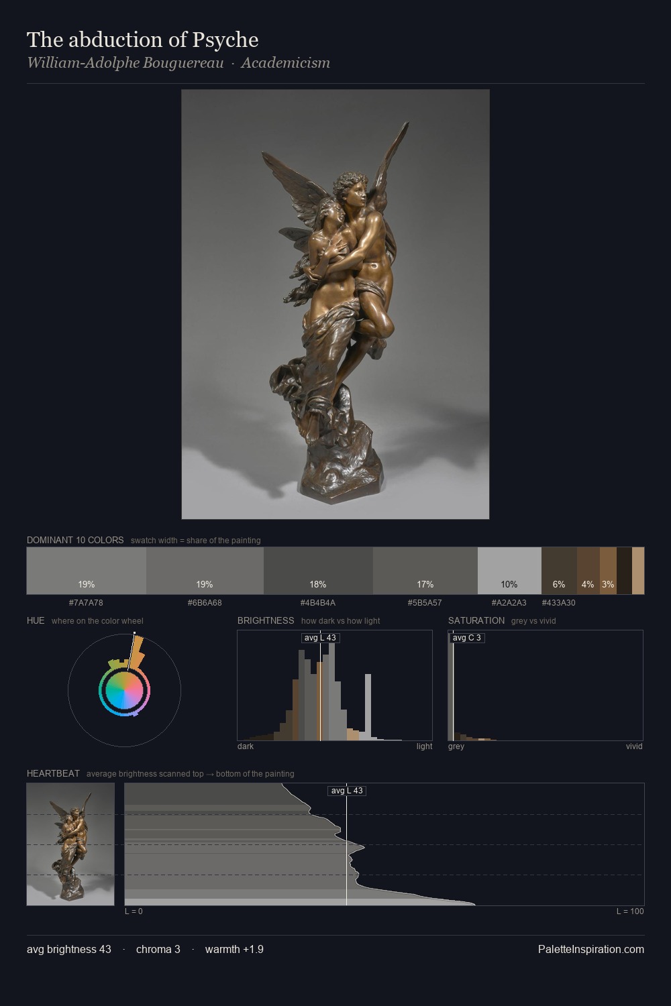
Task: Click the 'HEARTBEAT' section heading
Action: (x=53, y=773)
